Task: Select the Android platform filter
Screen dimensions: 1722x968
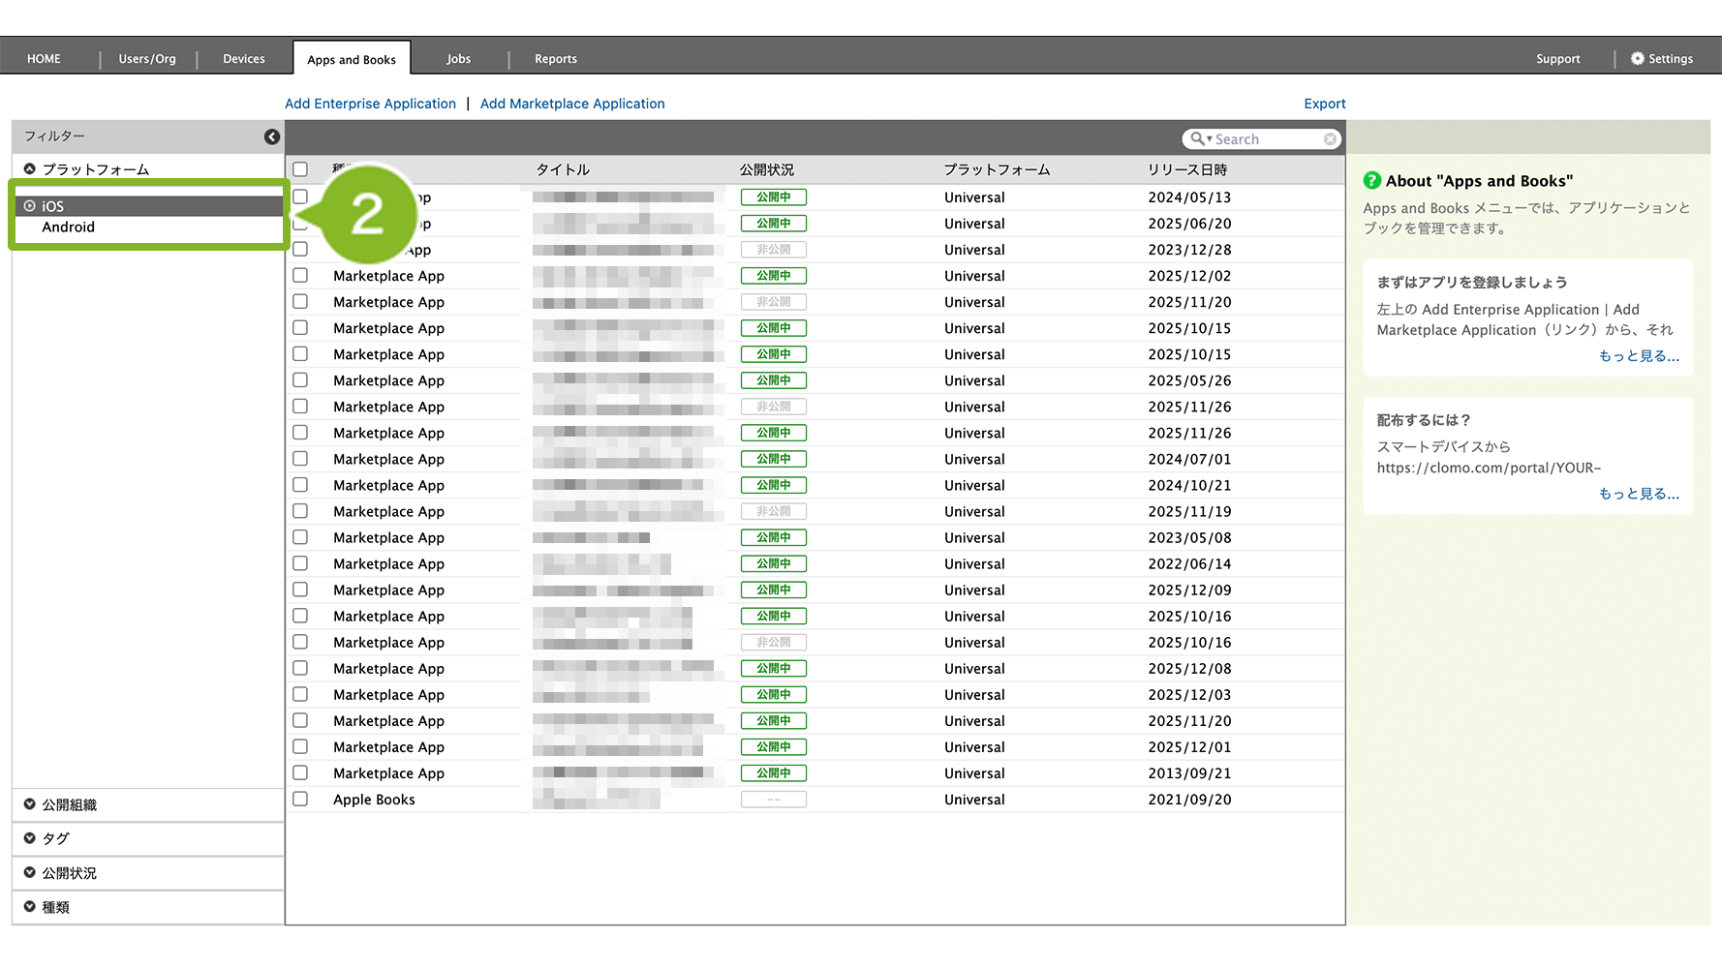Action: point(68,227)
